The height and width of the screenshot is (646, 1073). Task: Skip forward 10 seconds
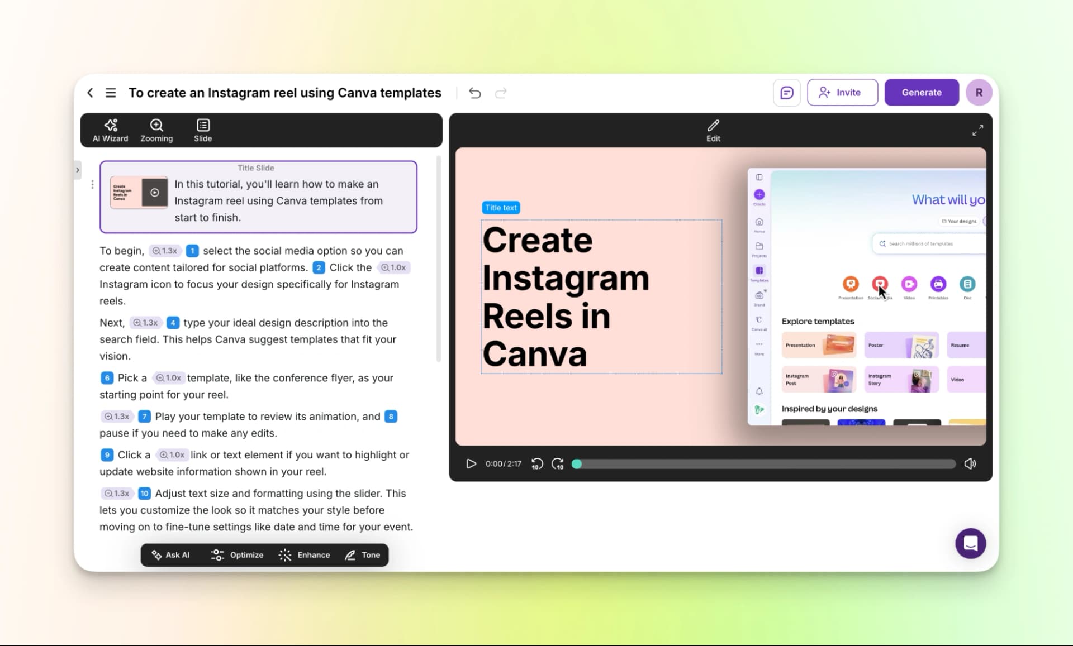[557, 463]
